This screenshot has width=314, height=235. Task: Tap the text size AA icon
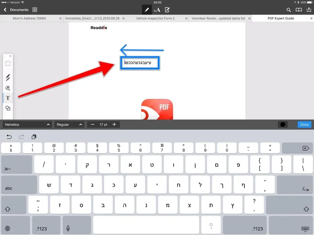point(157,10)
